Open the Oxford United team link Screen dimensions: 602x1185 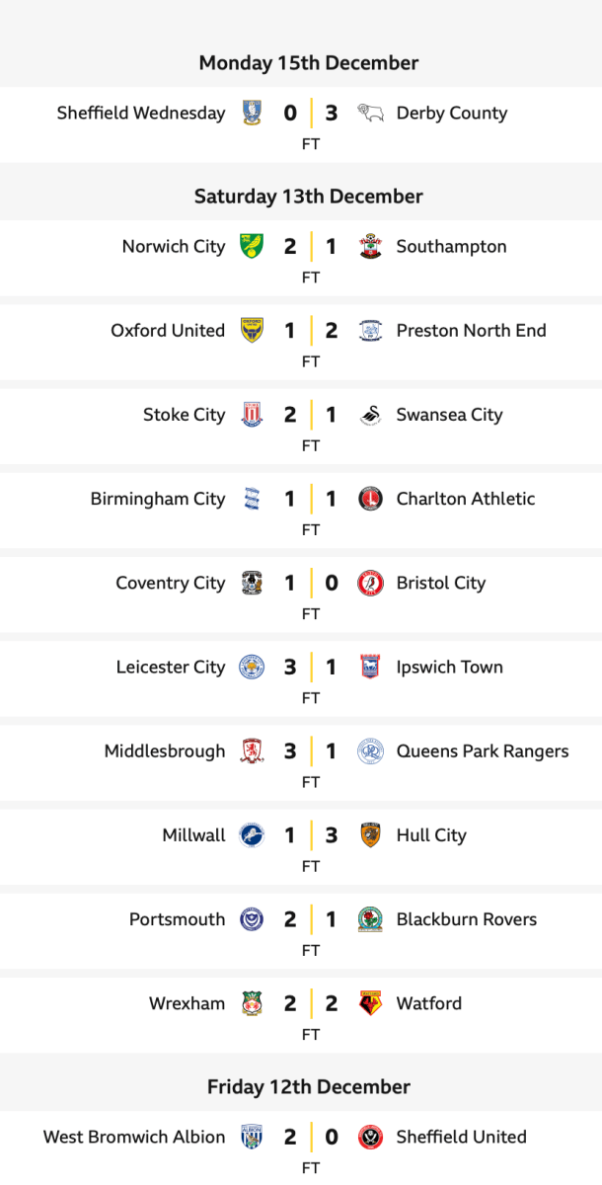point(168,331)
